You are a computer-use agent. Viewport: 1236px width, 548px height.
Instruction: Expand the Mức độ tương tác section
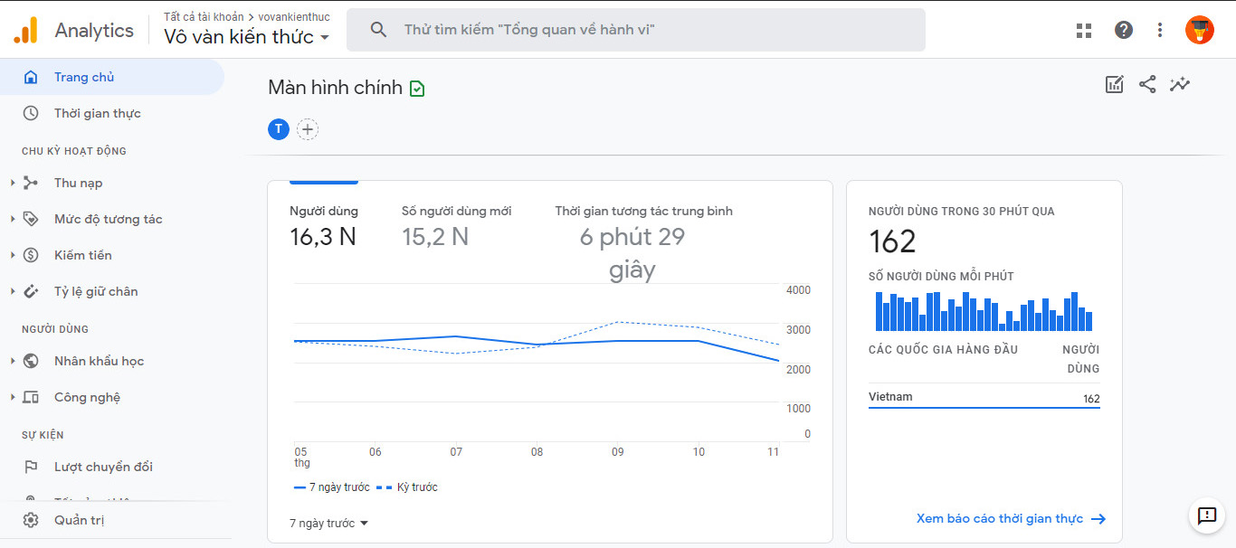108,219
